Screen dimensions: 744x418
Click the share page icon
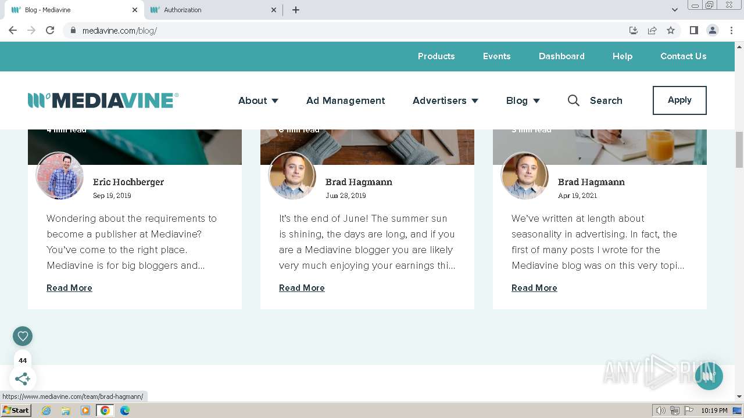pos(652,30)
